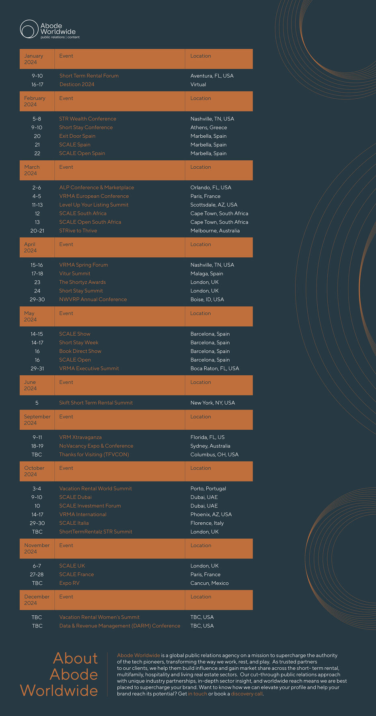Image resolution: width=376 pixels, height=716 pixels.
Task: Click the September 2024 month header
Action: click(37, 420)
